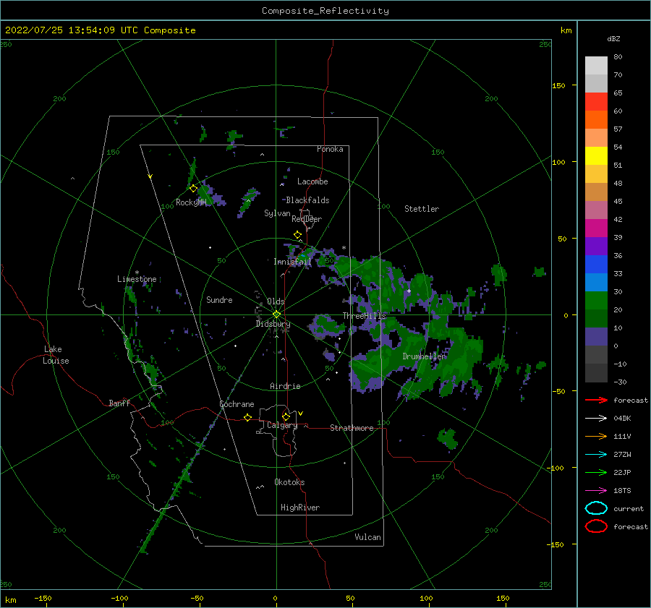Click the Lake Louise map label

56,355
